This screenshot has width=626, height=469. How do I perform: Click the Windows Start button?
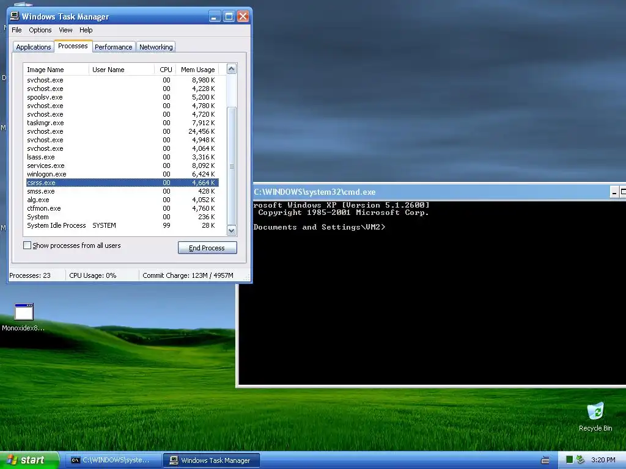coord(29,460)
